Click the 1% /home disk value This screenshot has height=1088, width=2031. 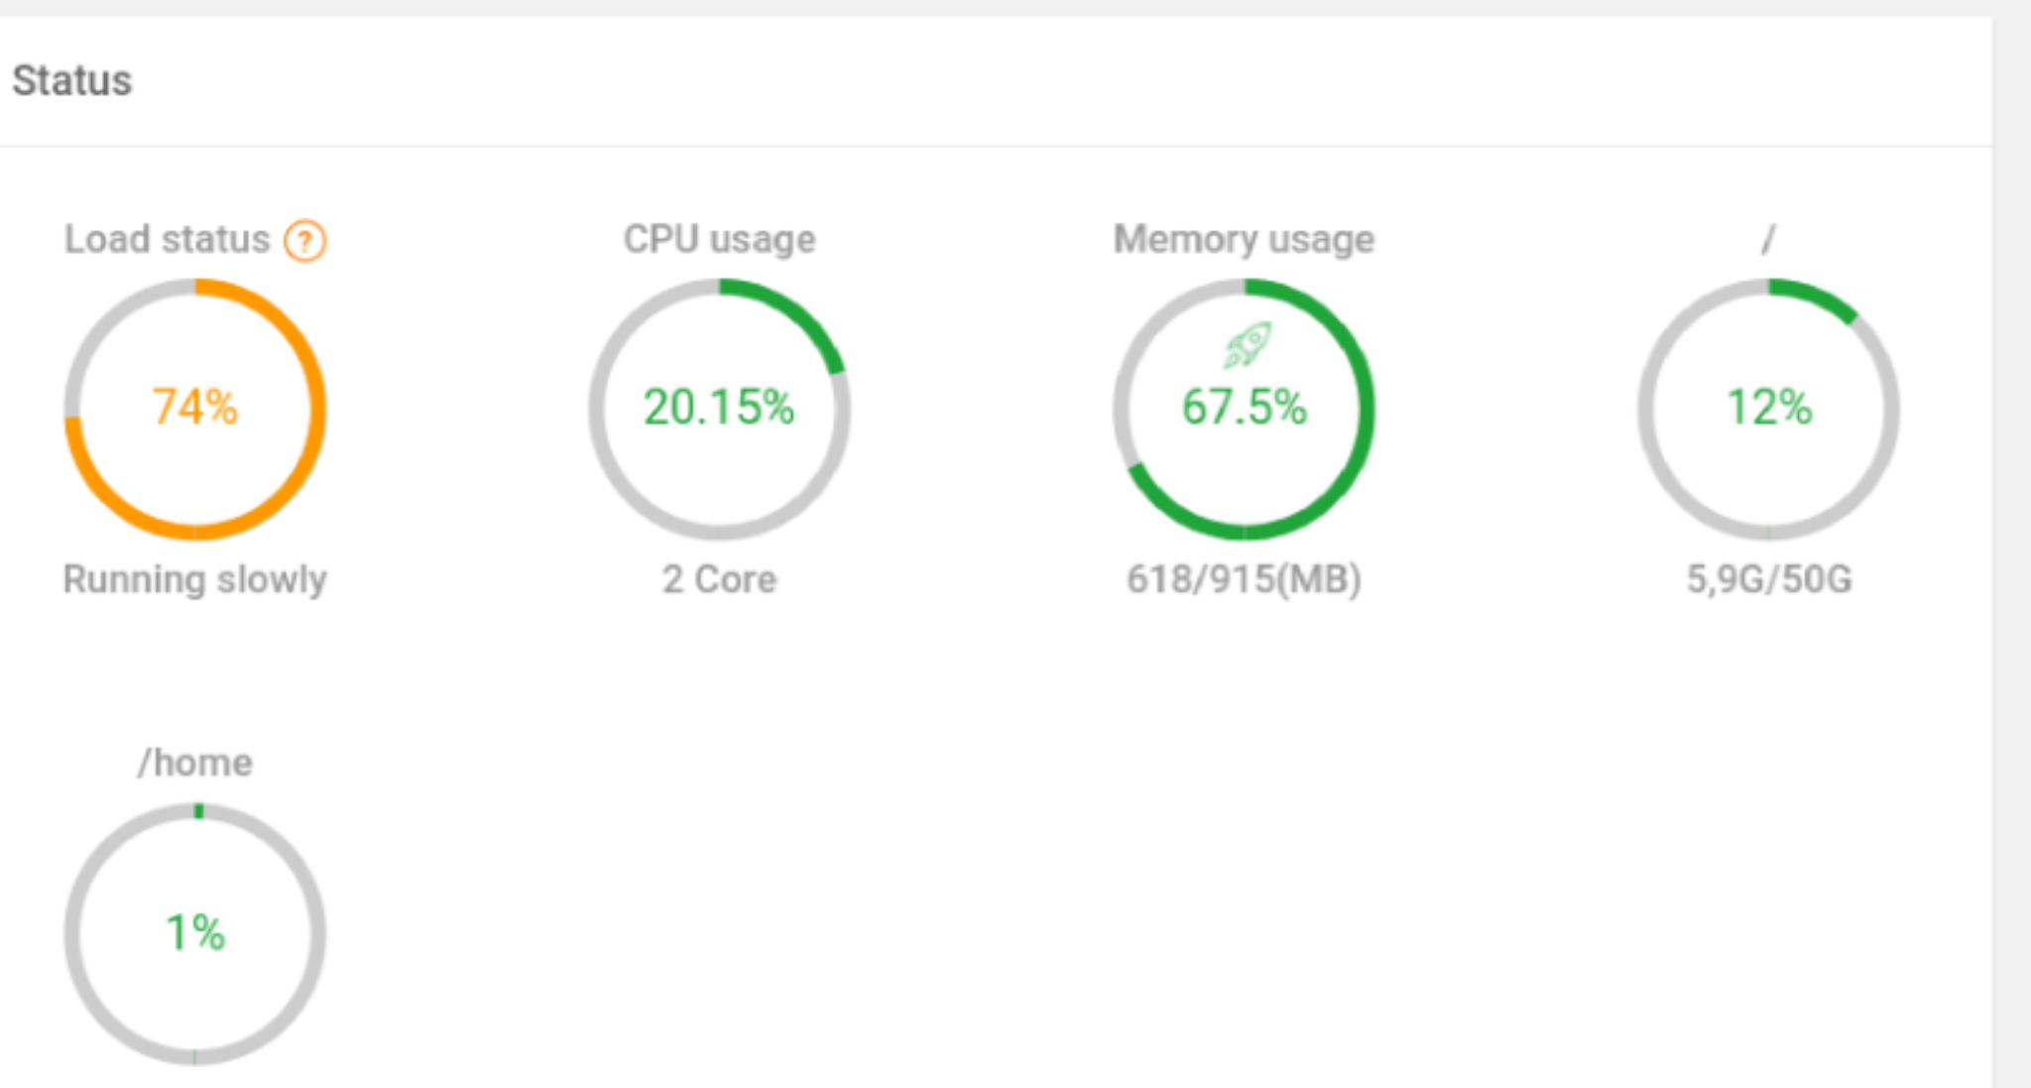(194, 932)
